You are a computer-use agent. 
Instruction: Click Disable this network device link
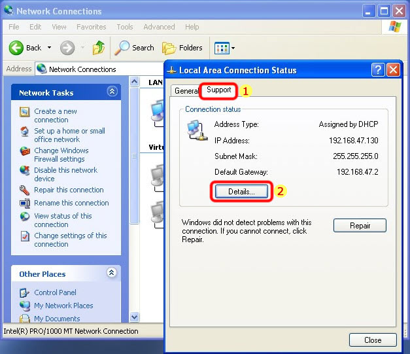pyautogui.click(x=65, y=174)
